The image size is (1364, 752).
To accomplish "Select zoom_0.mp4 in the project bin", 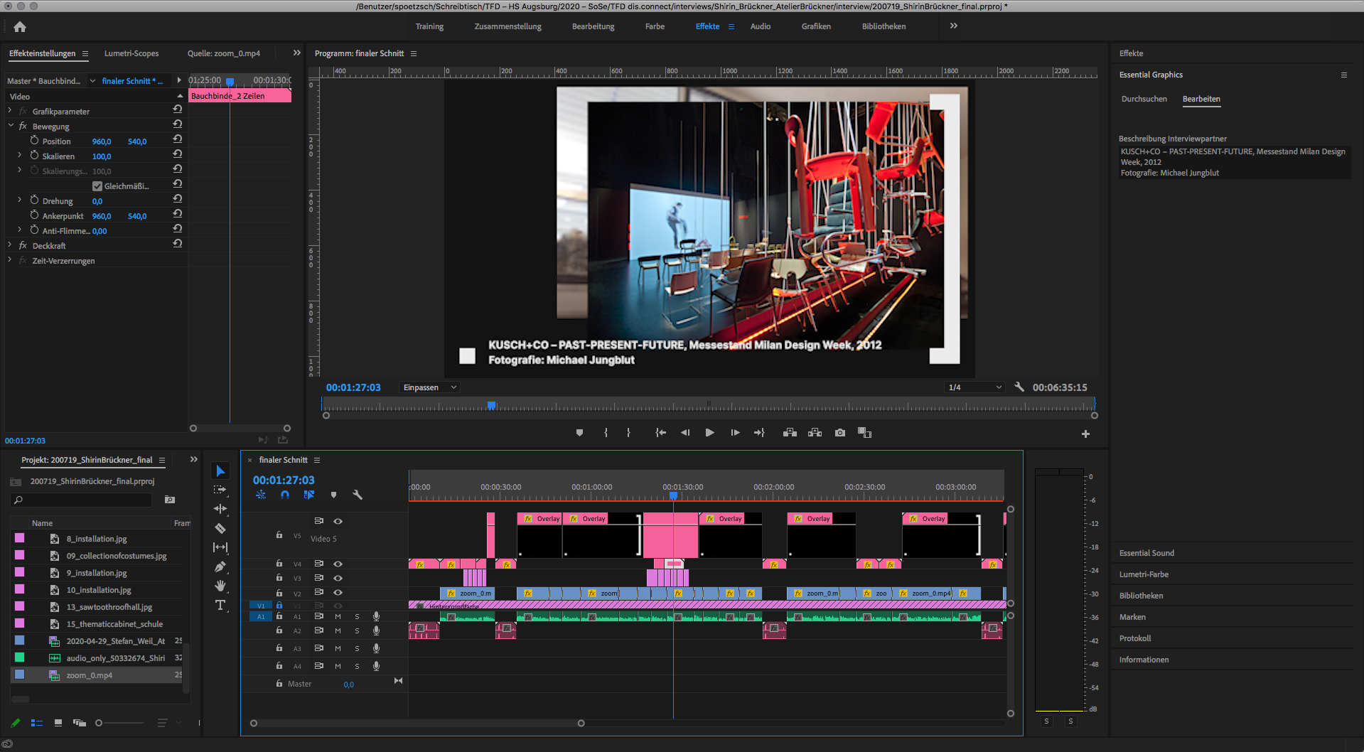I will (90, 675).
